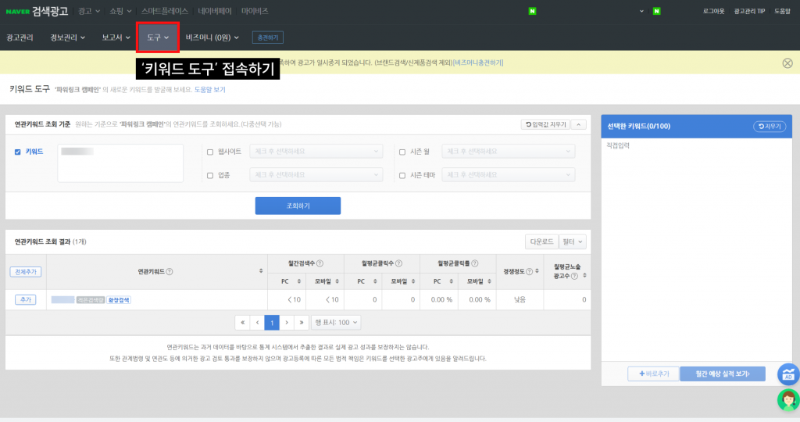This screenshot has width=800, height=422.
Task: Open the floating AD chart icon
Action: click(x=788, y=374)
